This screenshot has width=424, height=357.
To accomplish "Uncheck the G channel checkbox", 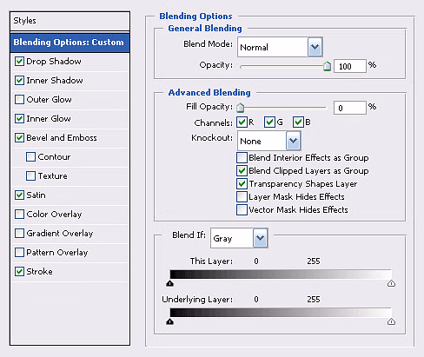I will pyautogui.click(x=269, y=122).
